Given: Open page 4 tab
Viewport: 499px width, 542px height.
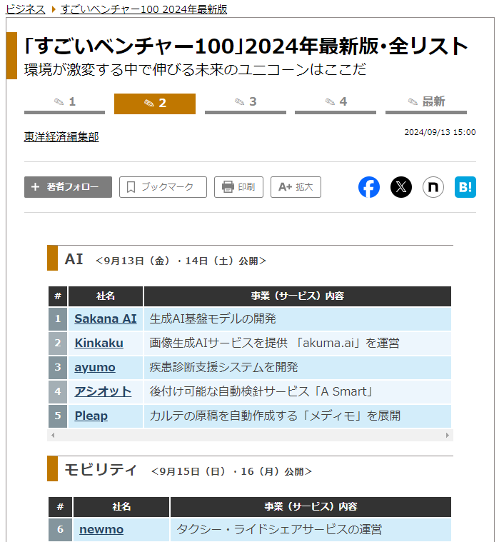Looking at the screenshot, I should 336,103.
